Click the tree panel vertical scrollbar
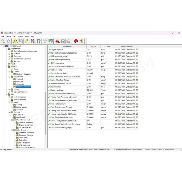 point(45,113)
